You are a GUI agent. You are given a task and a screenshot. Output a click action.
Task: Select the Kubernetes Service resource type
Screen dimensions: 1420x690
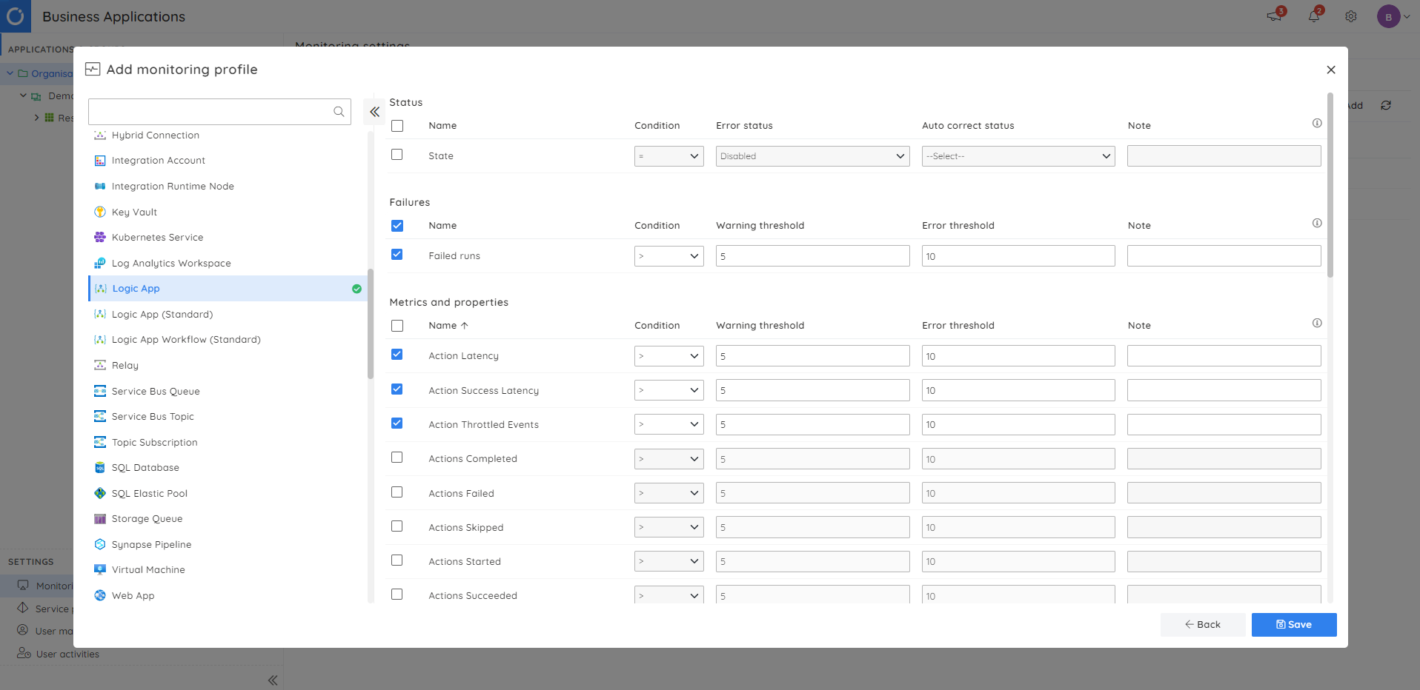(157, 237)
